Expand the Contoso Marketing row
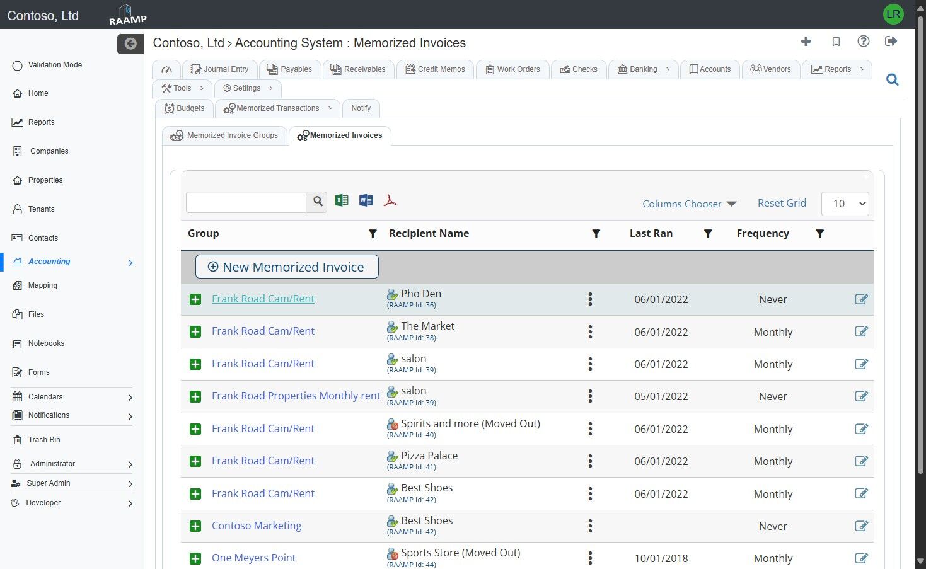The width and height of the screenshot is (926, 569). click(x=195, y=526)
